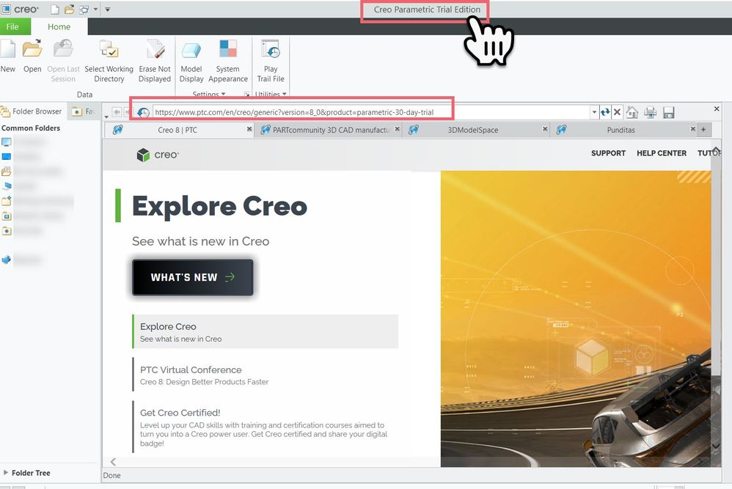Select the PTC Virtual Conference item

pyautogui.click(x=266, y=375)
